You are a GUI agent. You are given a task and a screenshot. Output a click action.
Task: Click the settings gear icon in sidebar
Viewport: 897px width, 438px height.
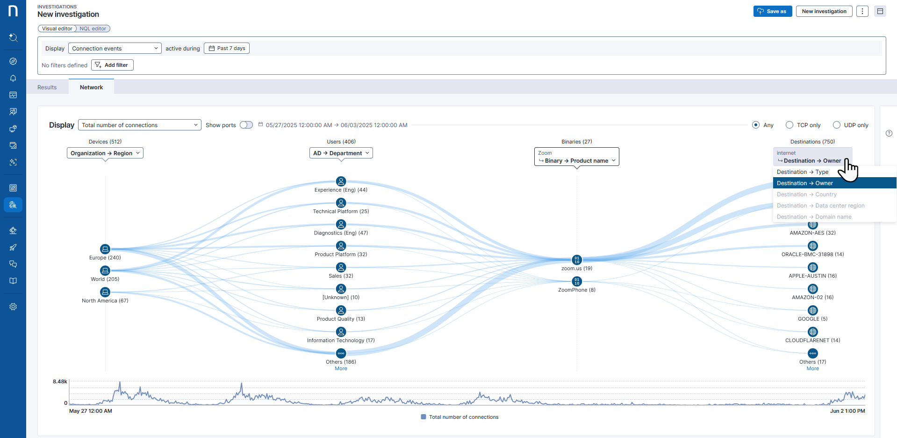13,307
